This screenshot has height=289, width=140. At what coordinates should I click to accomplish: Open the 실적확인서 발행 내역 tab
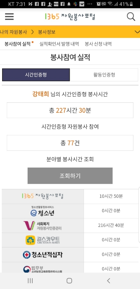(59, 44)
